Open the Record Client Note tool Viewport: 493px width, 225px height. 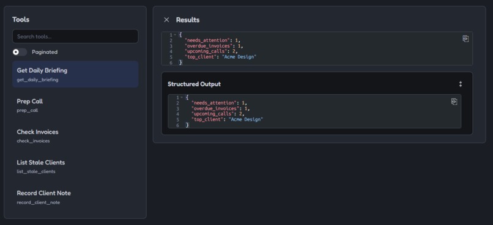point(75,197)
